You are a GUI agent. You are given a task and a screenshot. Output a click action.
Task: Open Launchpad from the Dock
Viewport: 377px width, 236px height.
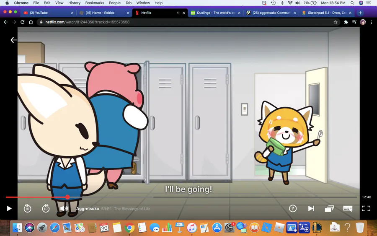pos(42,227)
